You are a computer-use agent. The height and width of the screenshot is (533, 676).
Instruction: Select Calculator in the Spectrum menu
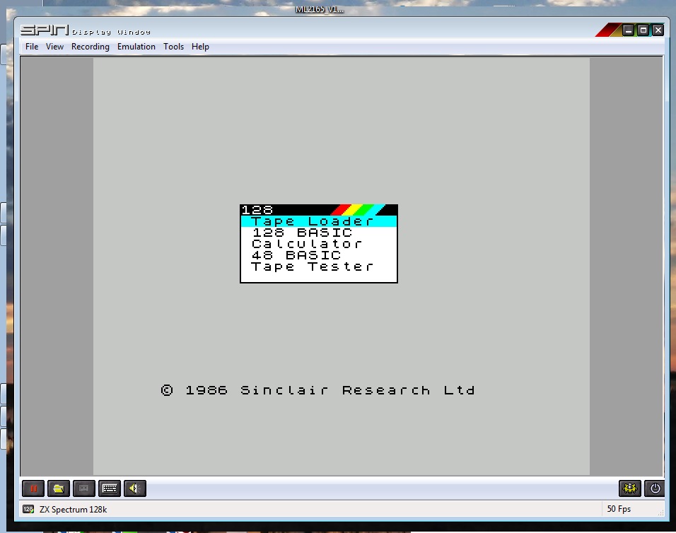tap(319, 244)
